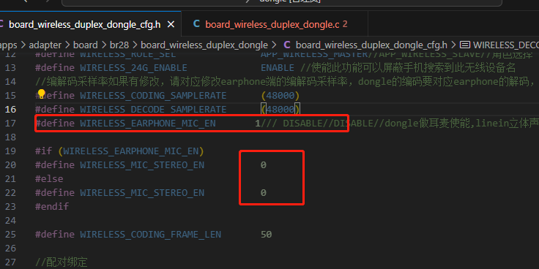The width and height of the screenshot is (539, 269).
Task: Click the title bar search box
Action: (282, 2)
